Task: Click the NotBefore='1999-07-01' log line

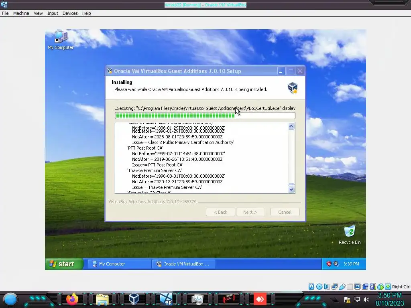Action: pyautogui.click(x=178, y=154)
